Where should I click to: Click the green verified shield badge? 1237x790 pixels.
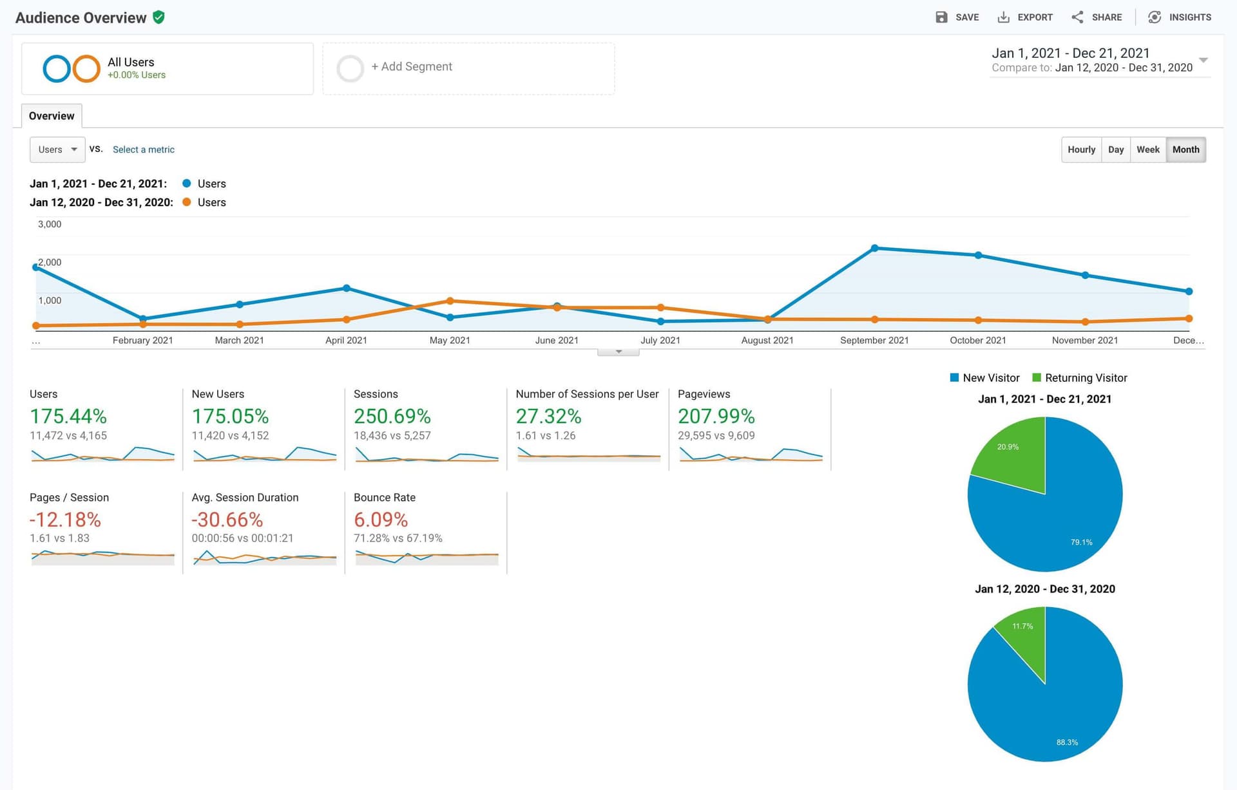(158, 17)
